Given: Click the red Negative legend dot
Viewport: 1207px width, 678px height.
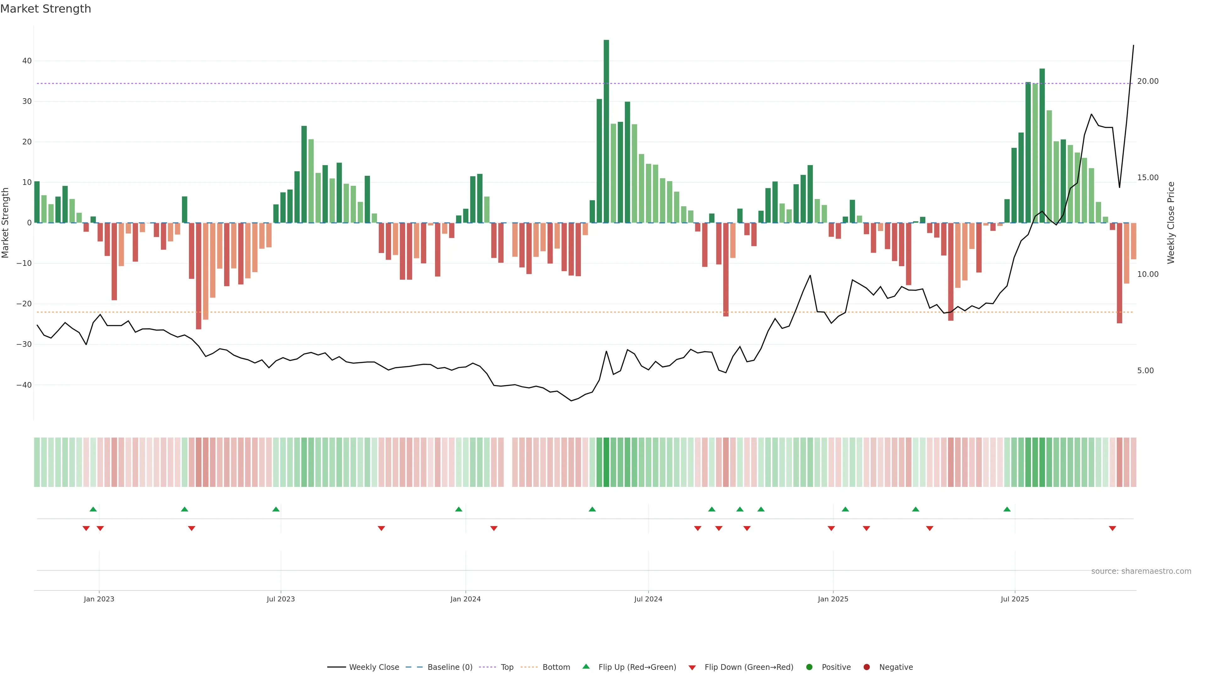Looking at the screenshot, I should click(866, 667).
